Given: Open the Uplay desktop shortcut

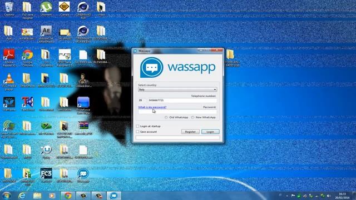Looking at the screenshot, I should pos(46,152).
